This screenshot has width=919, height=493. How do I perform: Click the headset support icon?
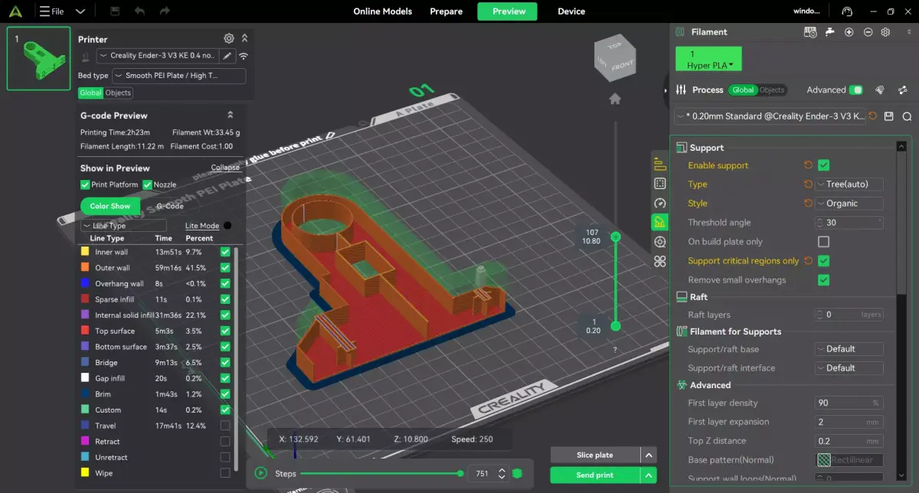(x=846, y=11)
